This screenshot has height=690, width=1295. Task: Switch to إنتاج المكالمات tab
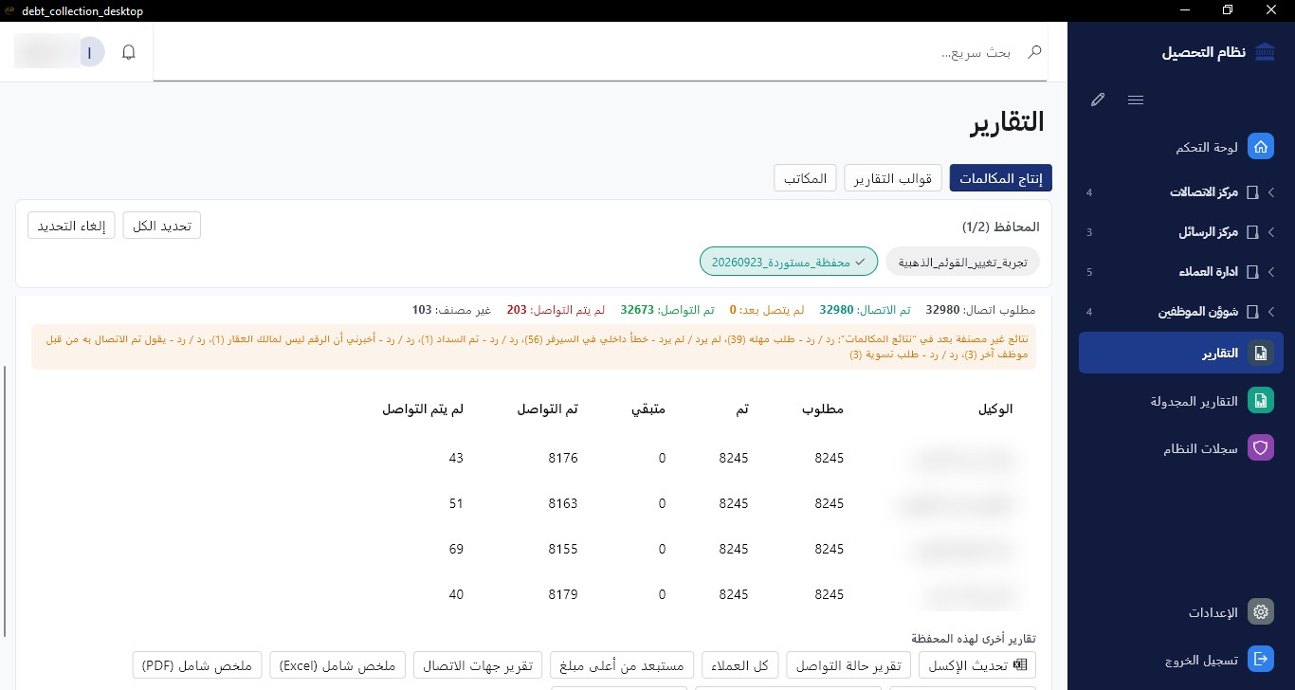pos(1001,178)
